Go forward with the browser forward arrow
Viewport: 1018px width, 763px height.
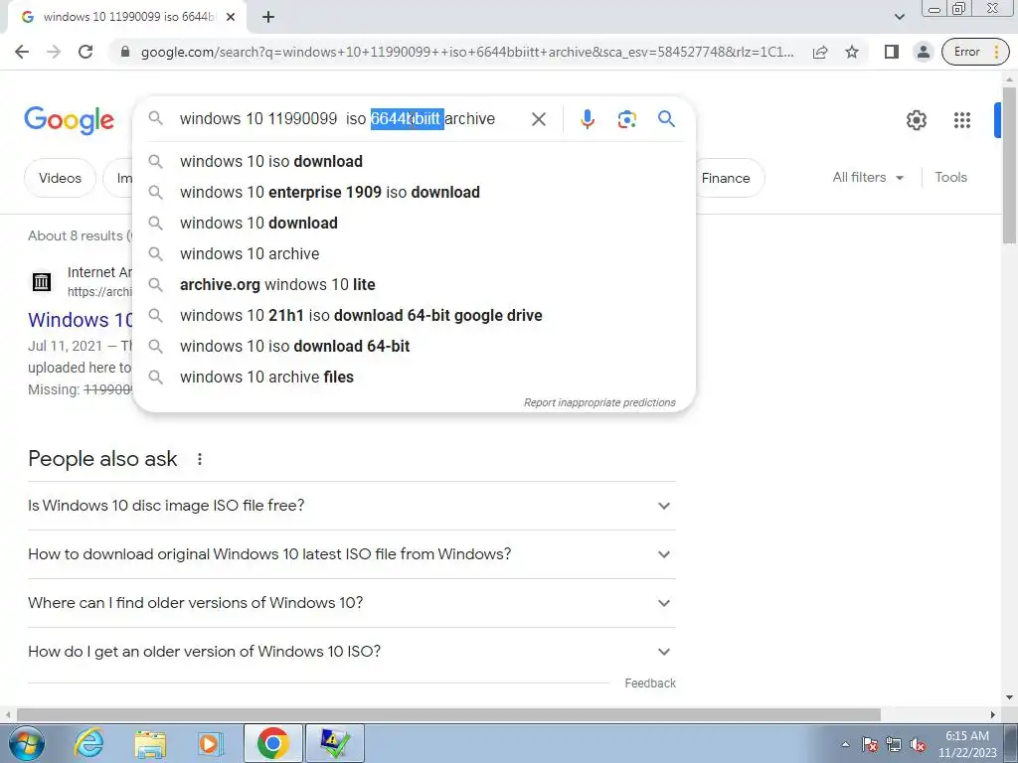point(54,52)
